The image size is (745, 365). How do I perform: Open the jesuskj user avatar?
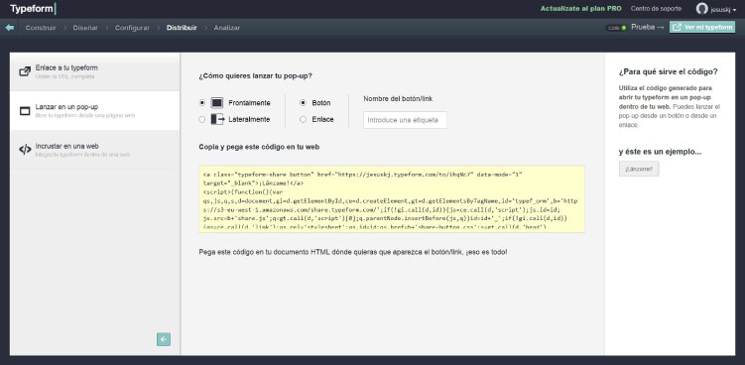point(701,9)
